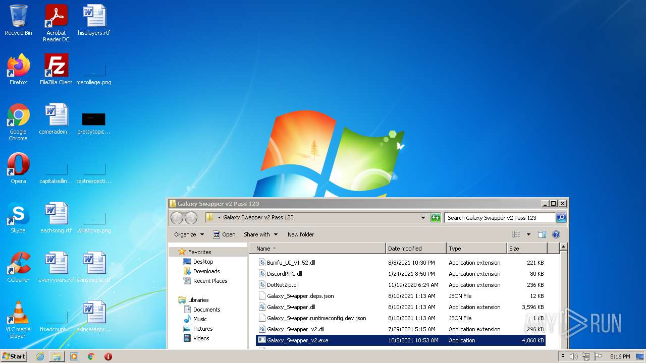
Task: Open CCleaner desktop shortcut
Action: (18, 267)
